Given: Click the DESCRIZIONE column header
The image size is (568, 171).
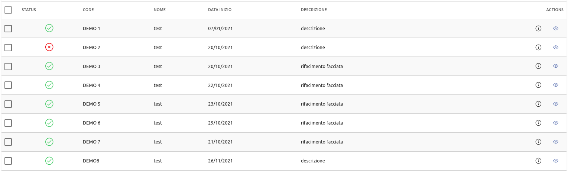Looking at the screenshot, I should [x=314, y=10].
